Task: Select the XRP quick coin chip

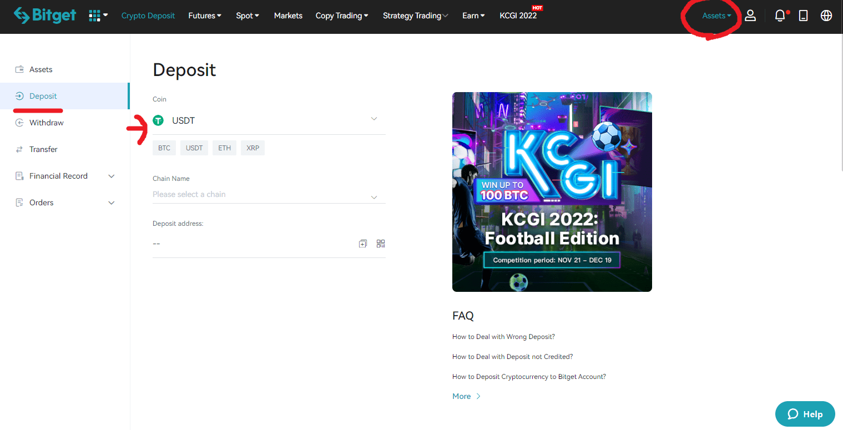Action: pyautogui.click(x=253, y=148)
